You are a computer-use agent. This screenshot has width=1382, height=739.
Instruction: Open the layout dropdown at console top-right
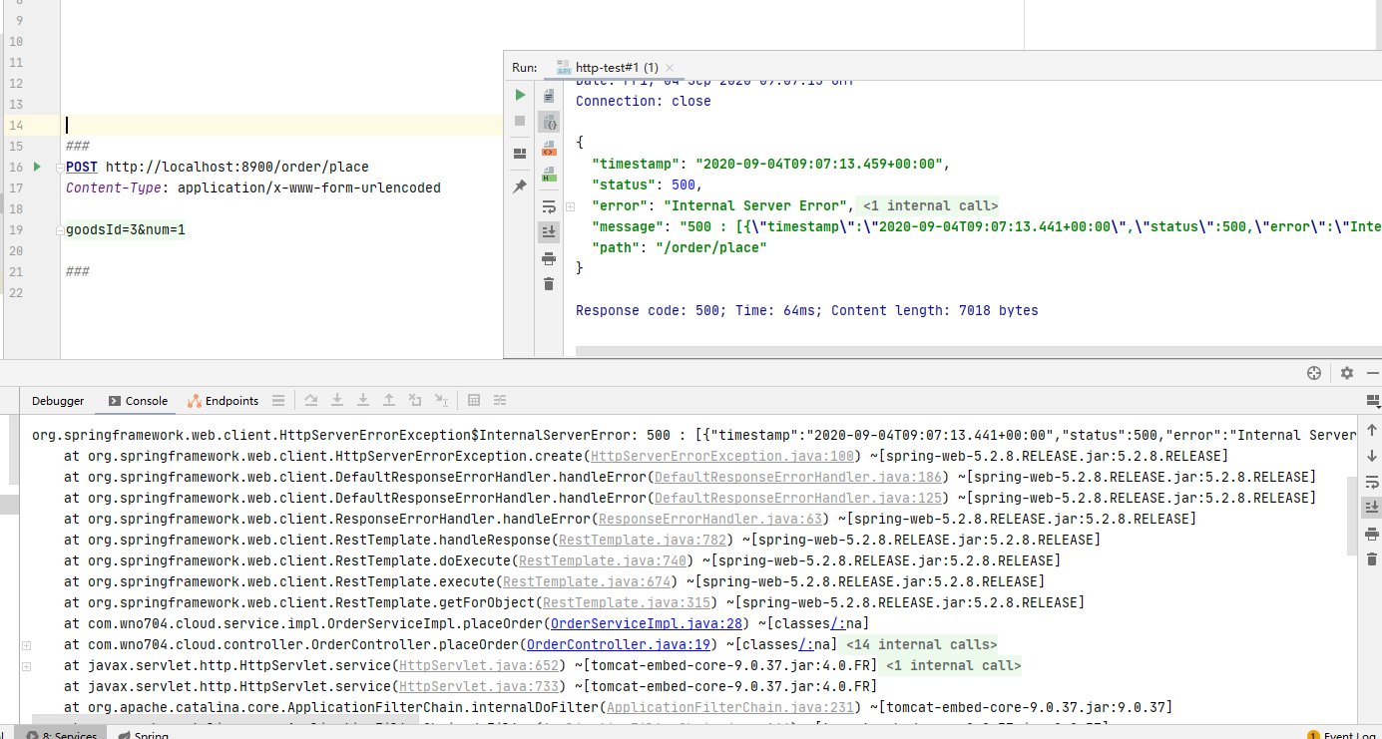point(1373,401)
